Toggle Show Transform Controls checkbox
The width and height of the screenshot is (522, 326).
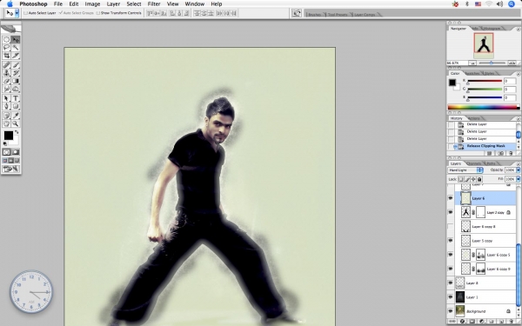click(98, 13)
